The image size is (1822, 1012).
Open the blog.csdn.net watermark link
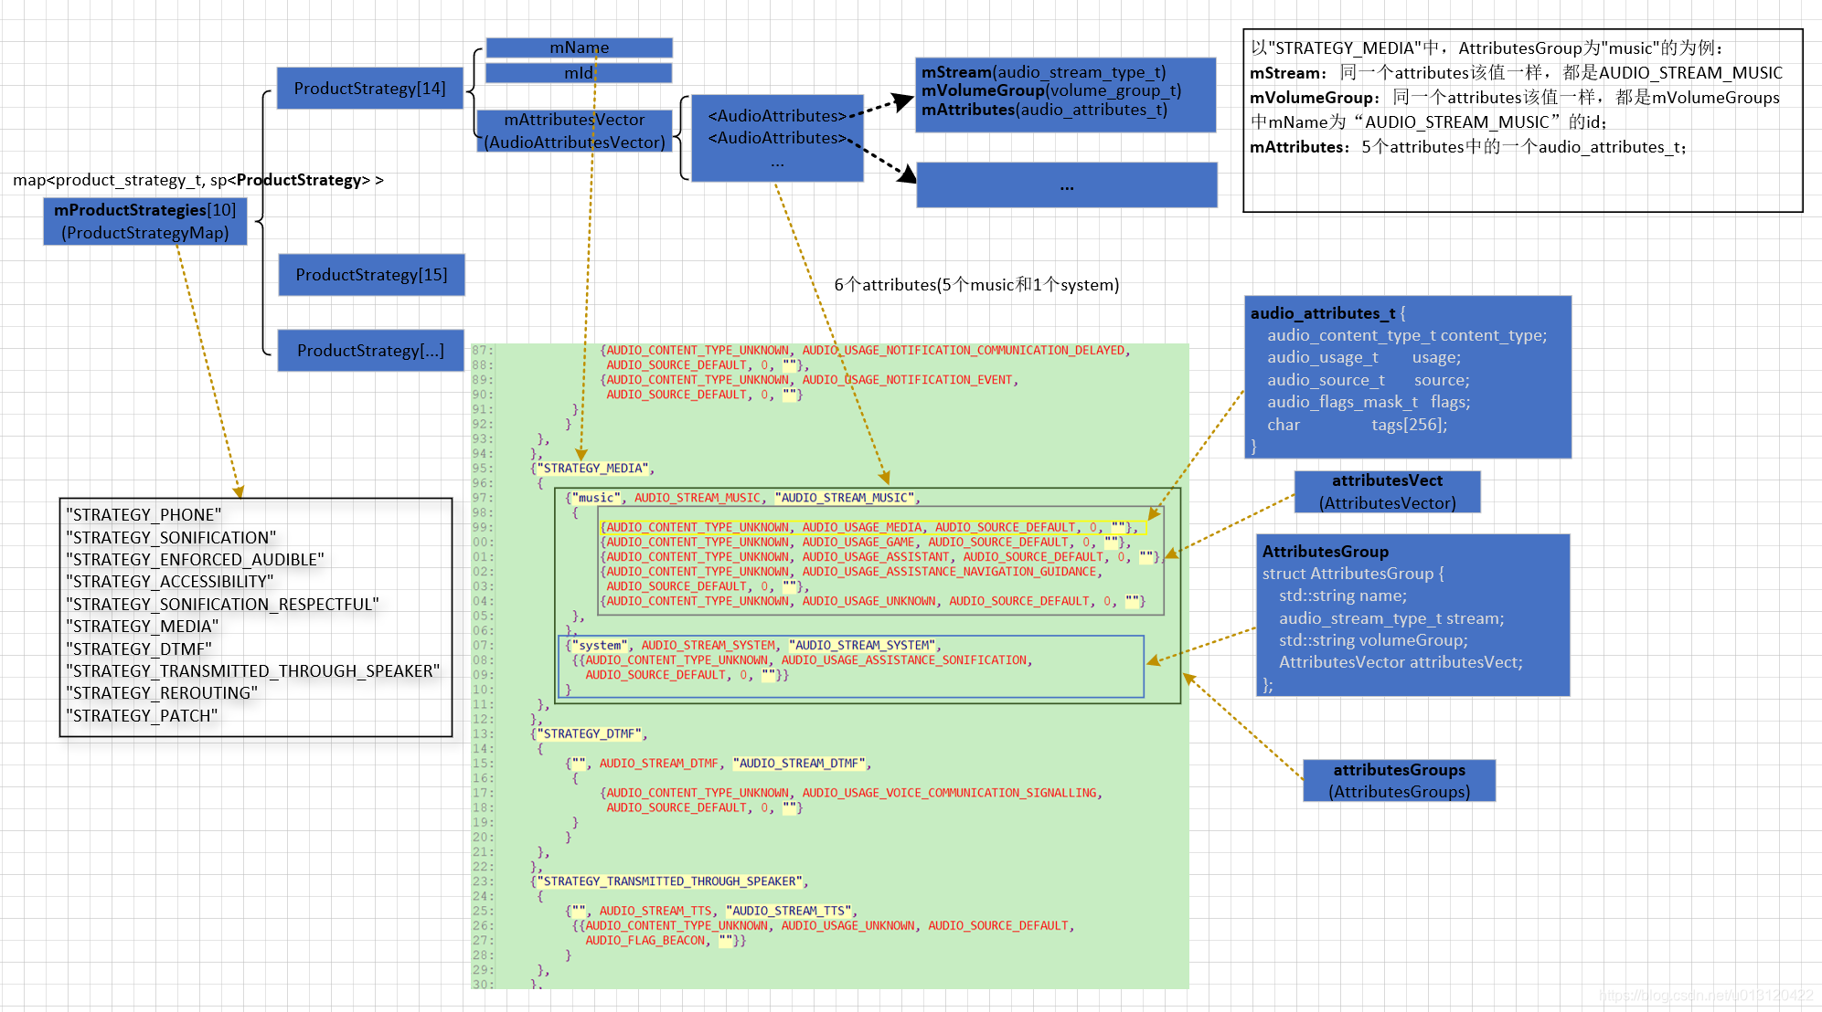point(1706,996)
